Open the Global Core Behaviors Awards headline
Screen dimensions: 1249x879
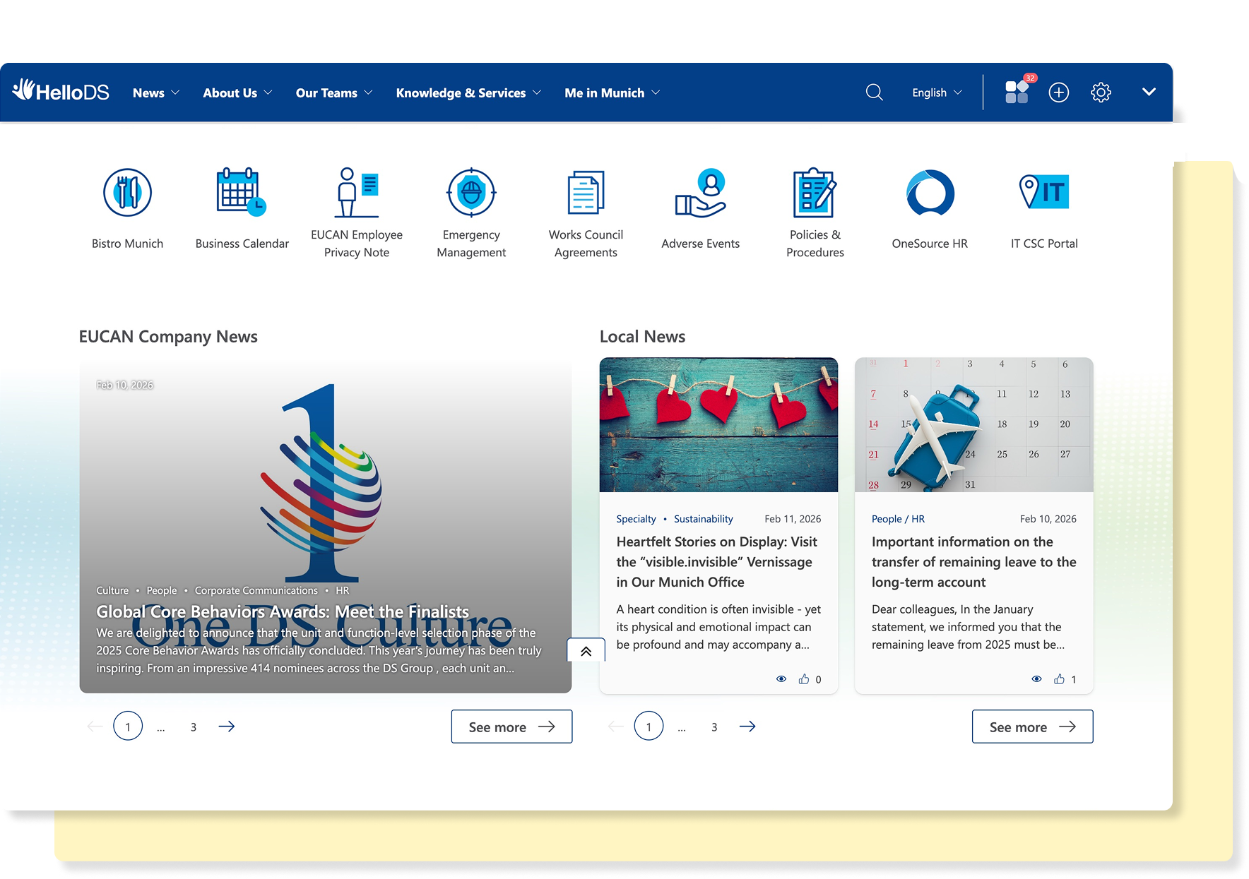(283, 611)
